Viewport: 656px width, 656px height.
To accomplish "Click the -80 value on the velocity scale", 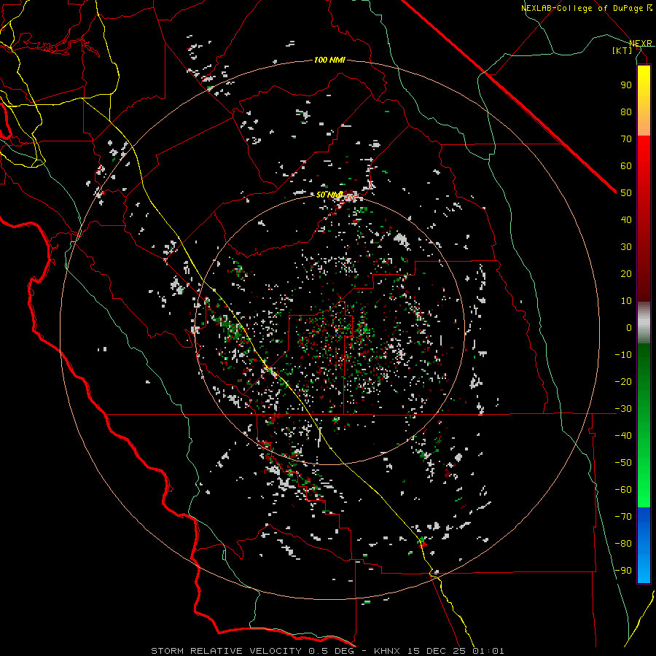I will (623, 544).
